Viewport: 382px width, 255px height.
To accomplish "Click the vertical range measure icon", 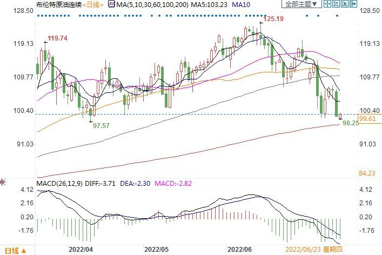I will point(336,4).
